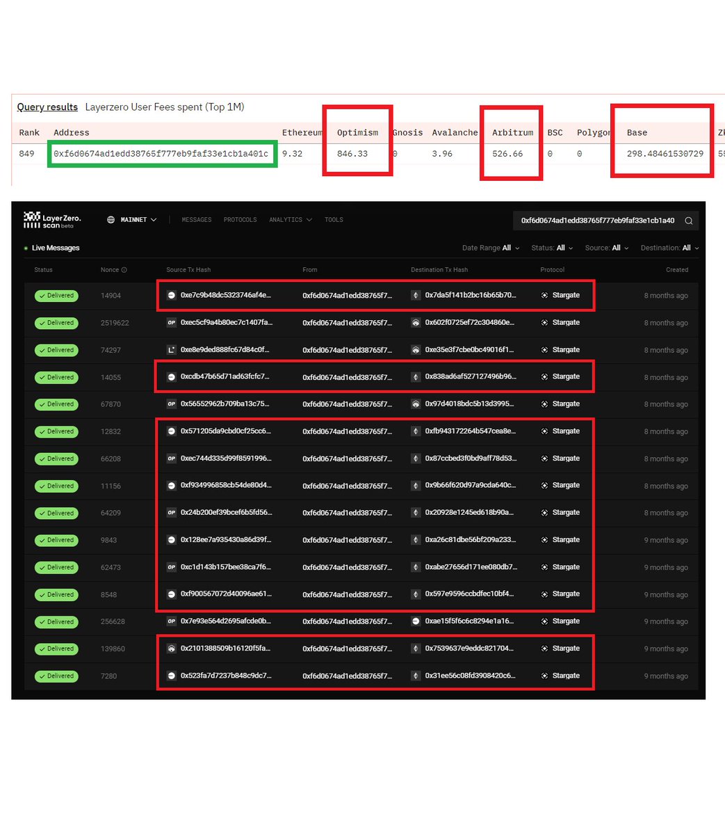Click destination hash 0x7539637e9eddc821704
Image resolution: width=725 pixels, height=835 pixels.
pos(468,649)
